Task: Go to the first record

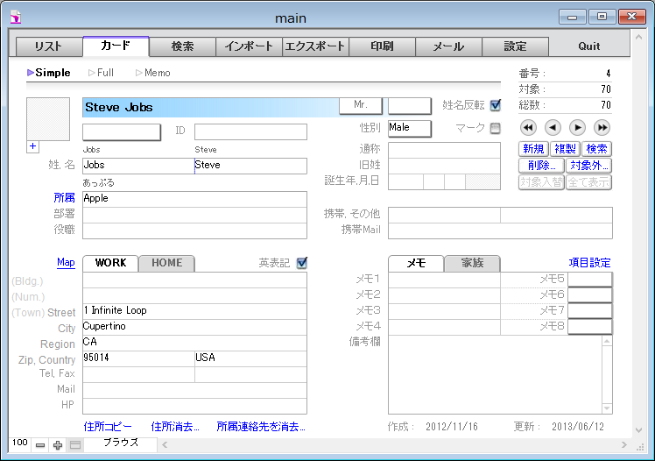Action: click(528, 128)
